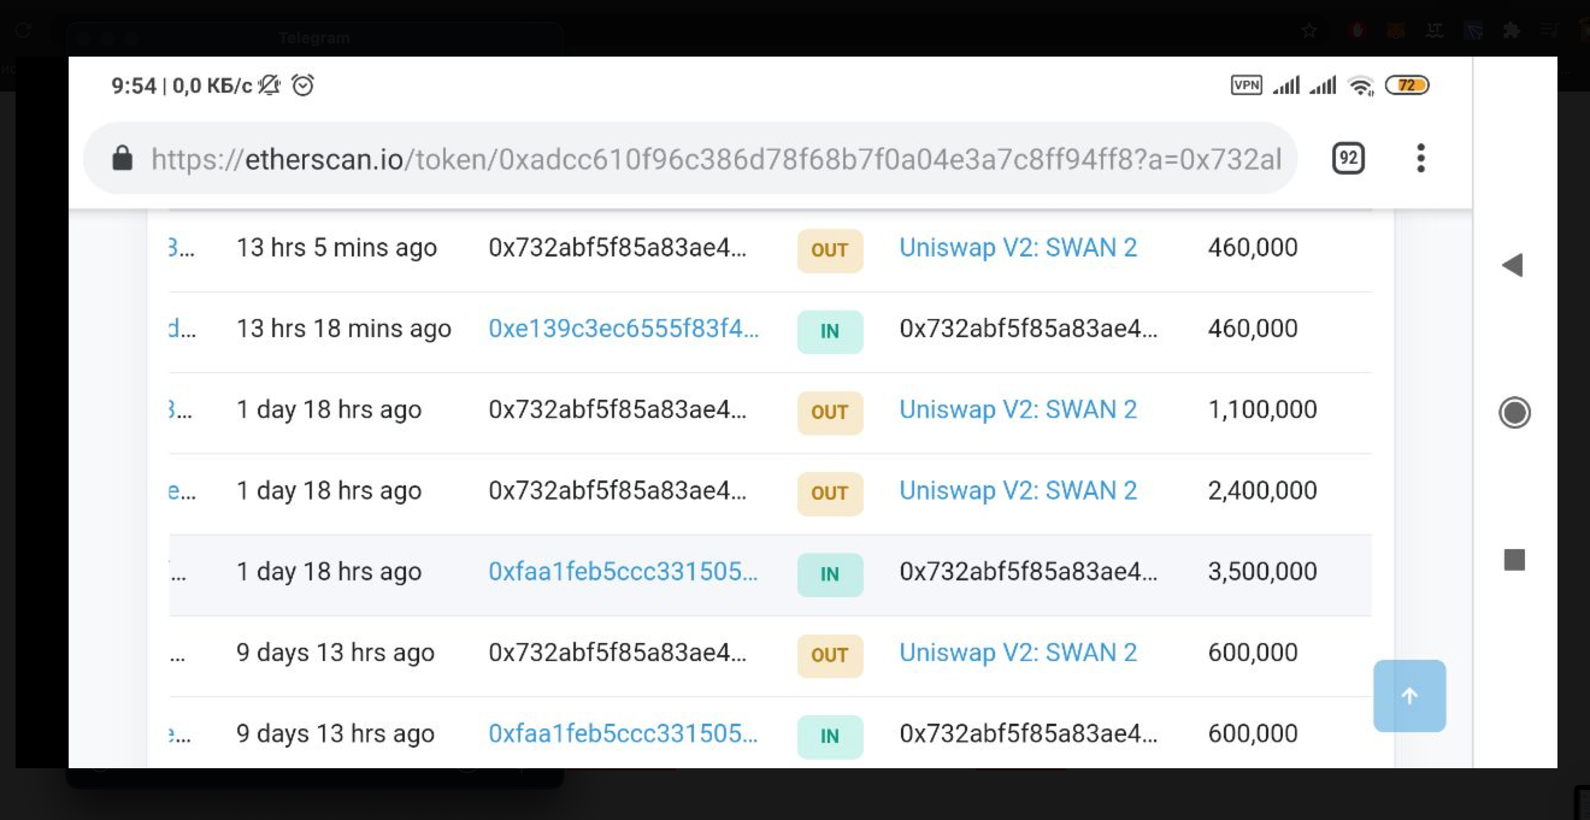
Task: Open Uniswap V2: SWAN 2 link in 2,400,000 row
Action: [1018, 491]
